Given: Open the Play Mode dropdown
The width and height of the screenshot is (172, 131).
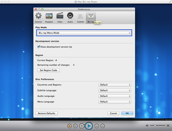Looking at the screenshot, I should [x=84, y=33].
